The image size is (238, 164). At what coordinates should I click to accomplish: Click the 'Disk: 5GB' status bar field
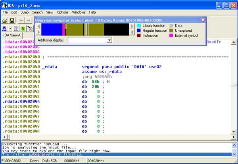click(50, 161)
